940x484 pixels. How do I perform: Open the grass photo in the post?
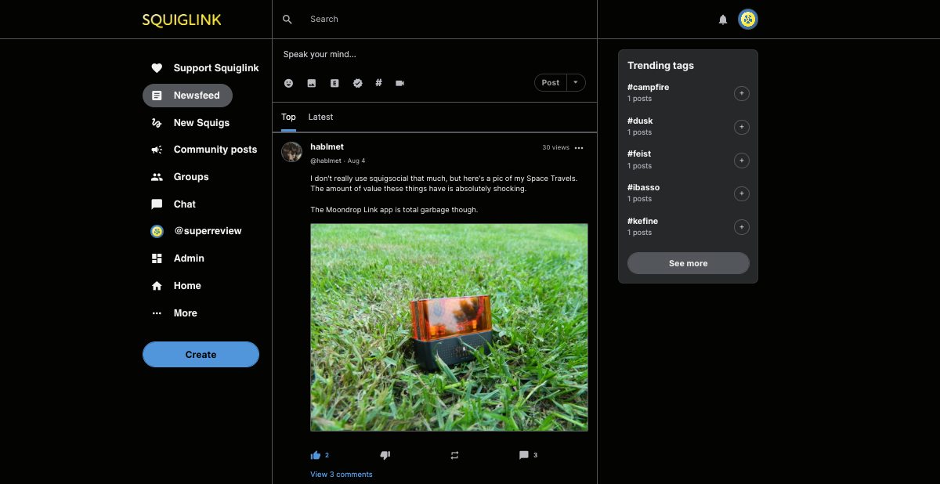(x=449, y=327)
